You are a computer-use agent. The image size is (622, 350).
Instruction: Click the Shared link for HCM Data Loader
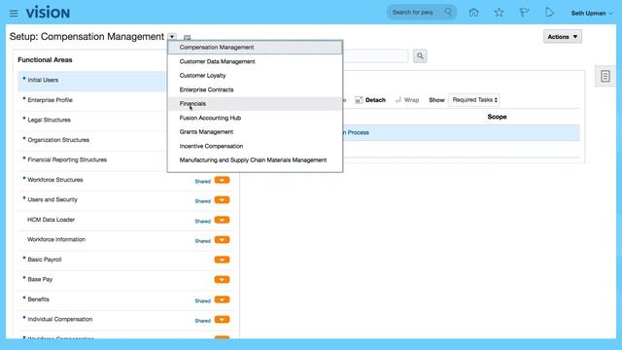point(203,221)
